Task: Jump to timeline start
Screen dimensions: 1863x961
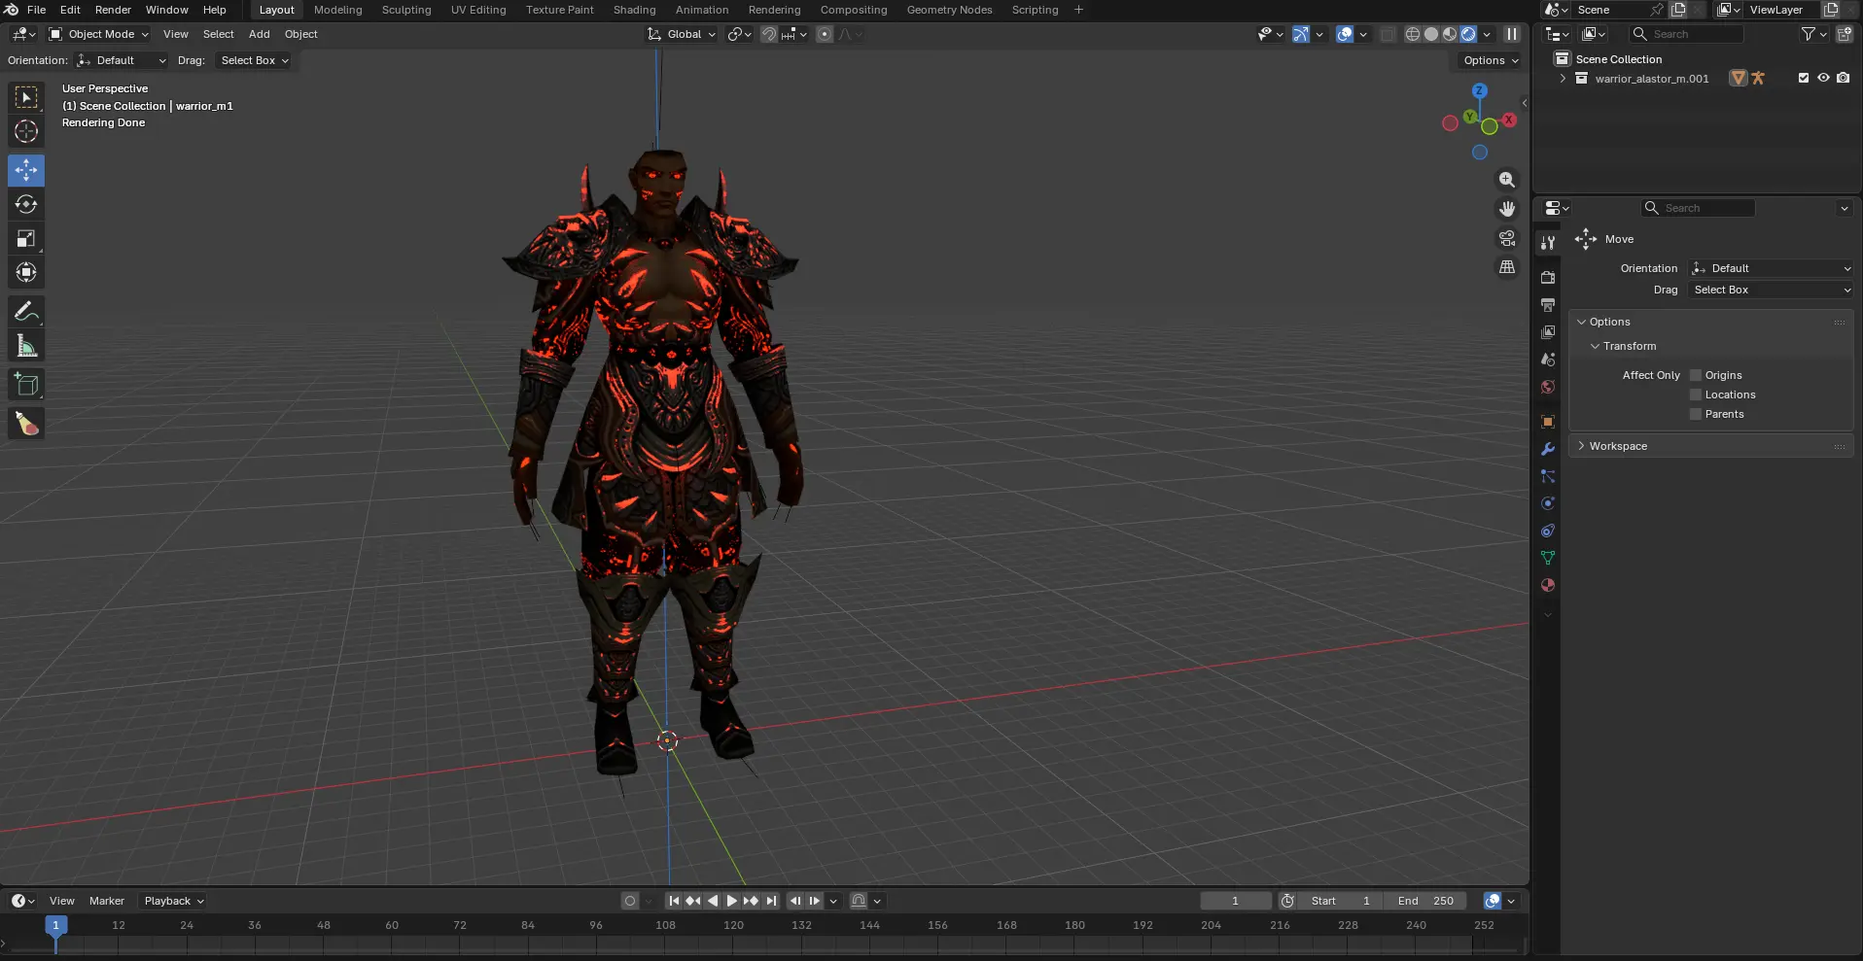Action: [674, 901]
